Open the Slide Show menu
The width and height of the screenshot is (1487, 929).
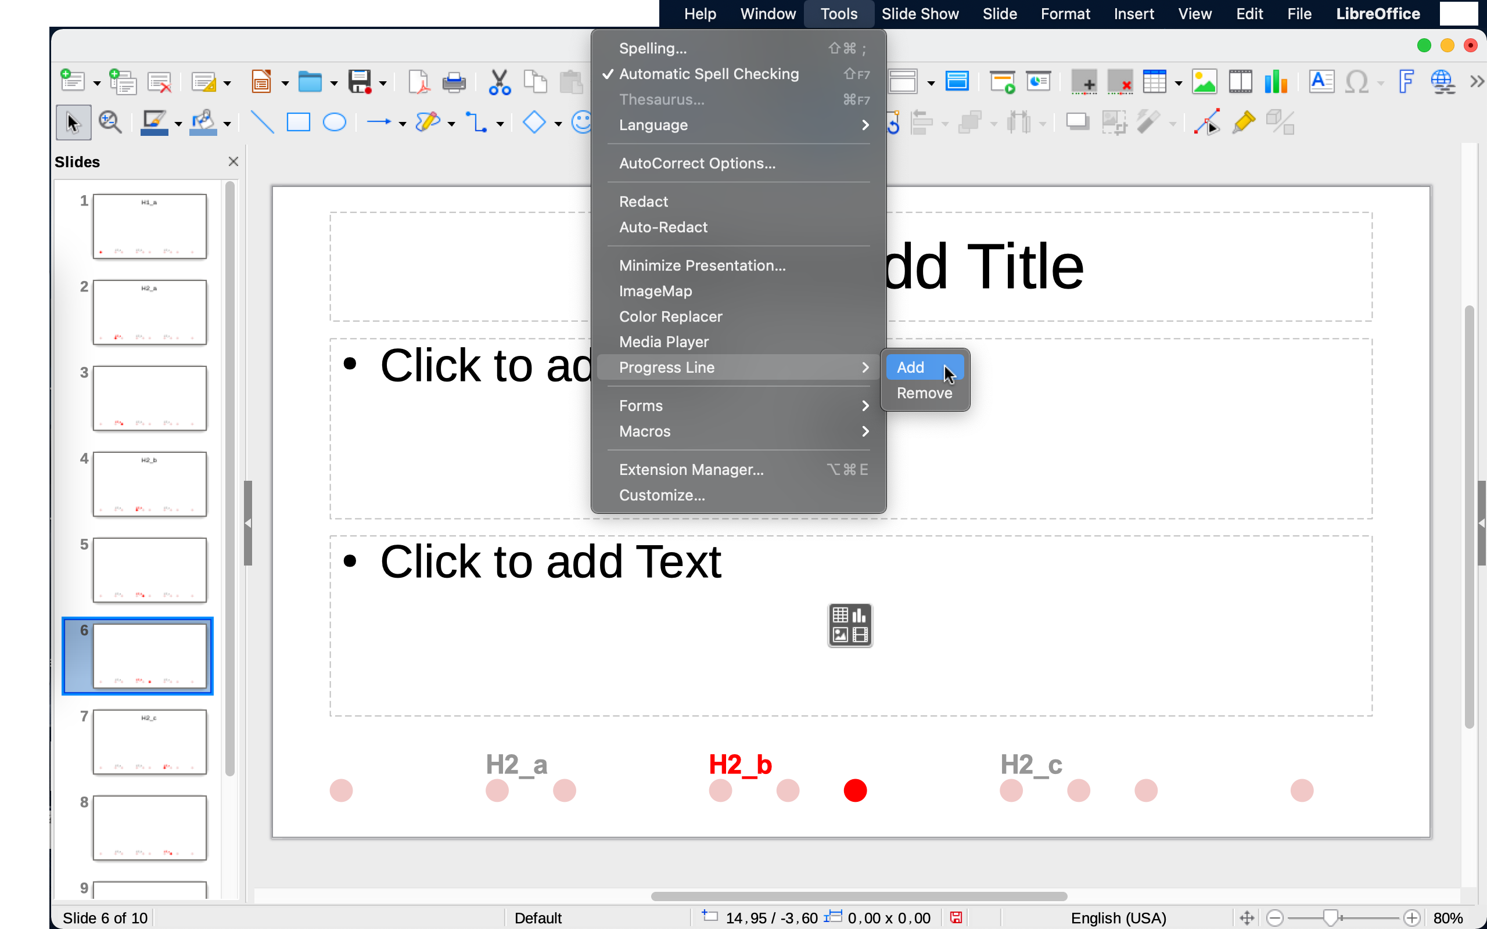coord(920,13)
